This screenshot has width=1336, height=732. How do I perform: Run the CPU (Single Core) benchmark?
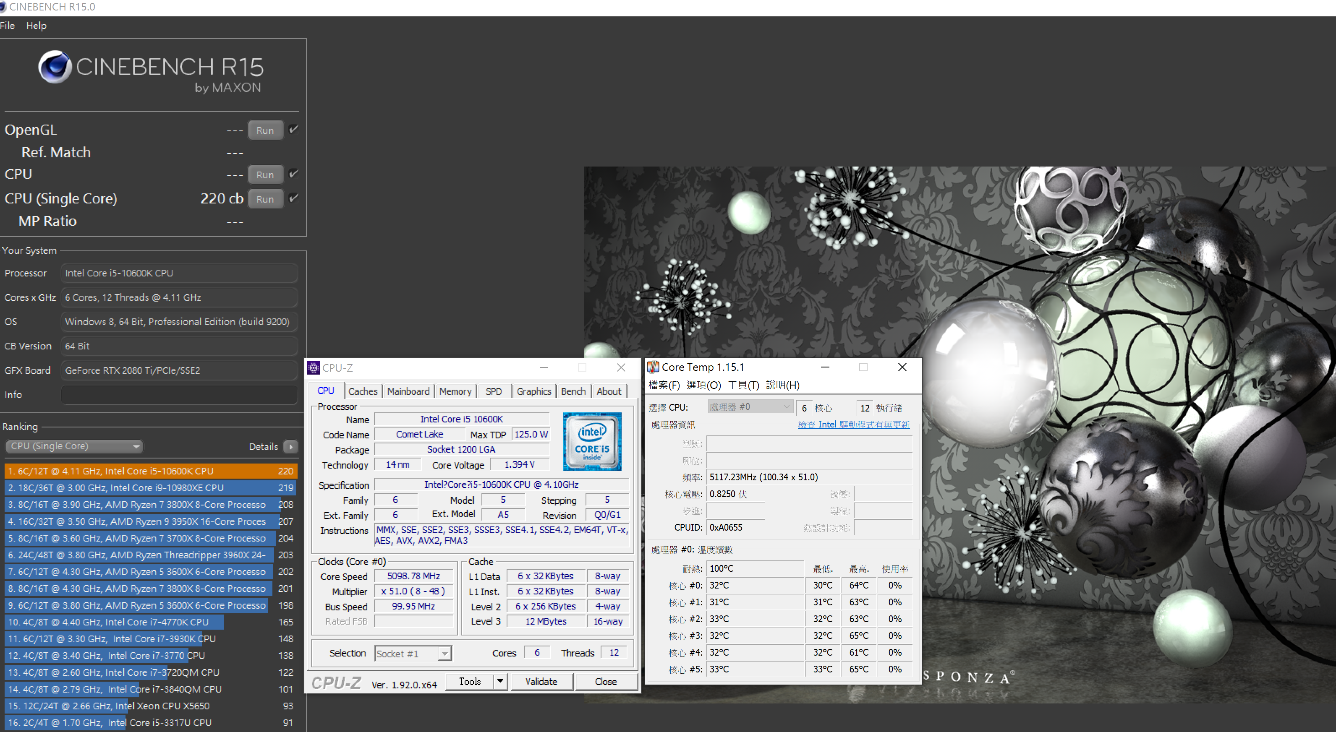[265, 199]
